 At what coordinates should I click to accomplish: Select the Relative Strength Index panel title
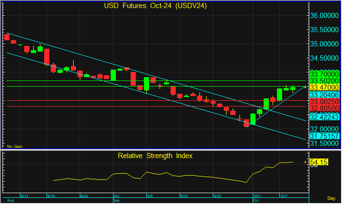(x=155, y=156)
